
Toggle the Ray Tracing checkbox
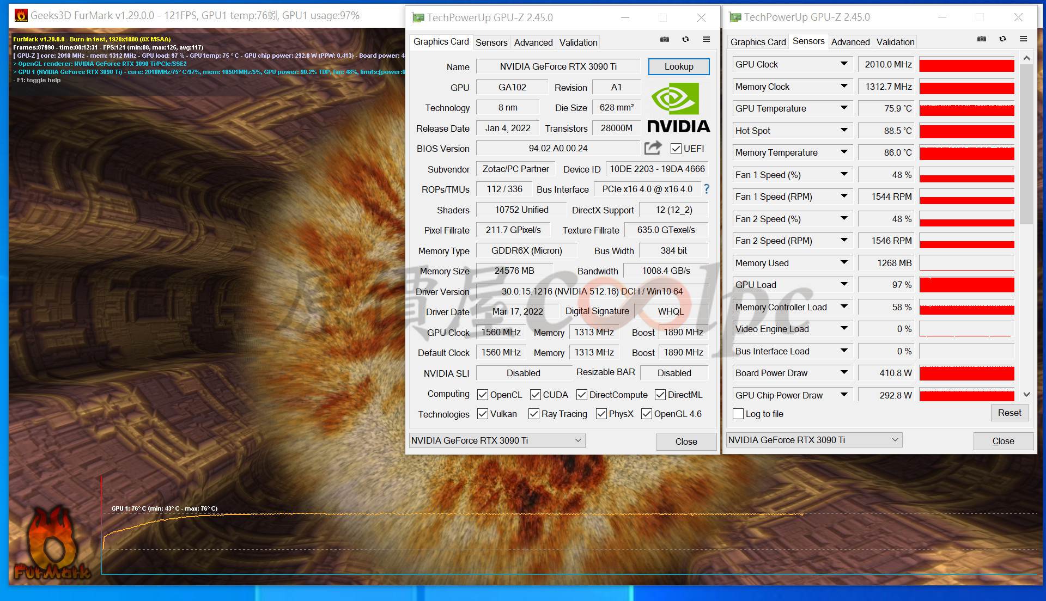[x=533, y=414]
